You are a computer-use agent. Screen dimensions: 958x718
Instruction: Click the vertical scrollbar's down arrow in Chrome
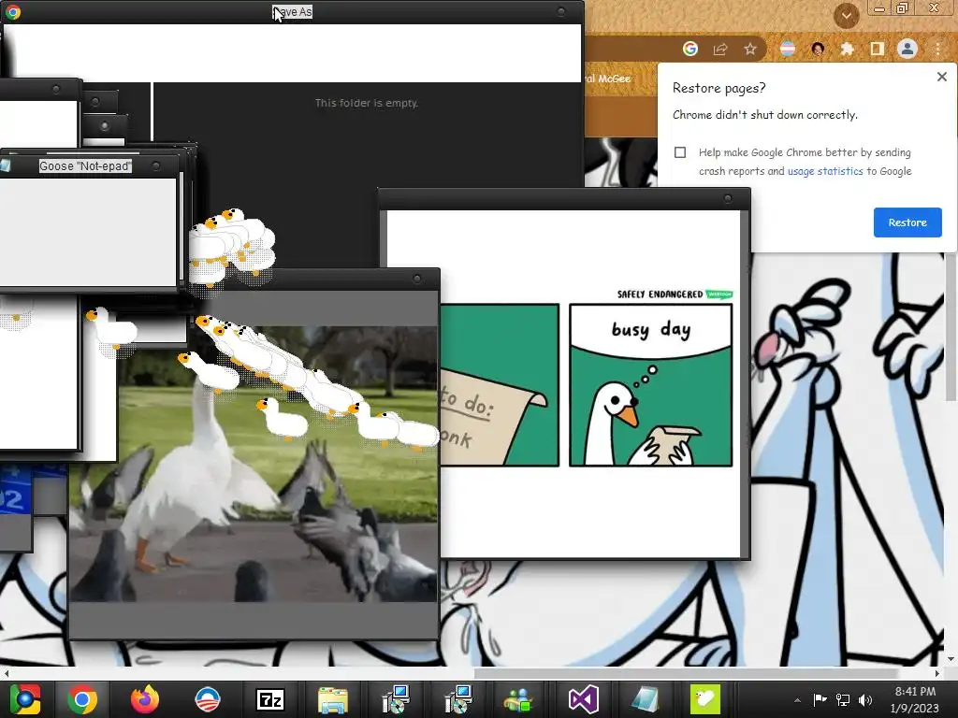951,659
